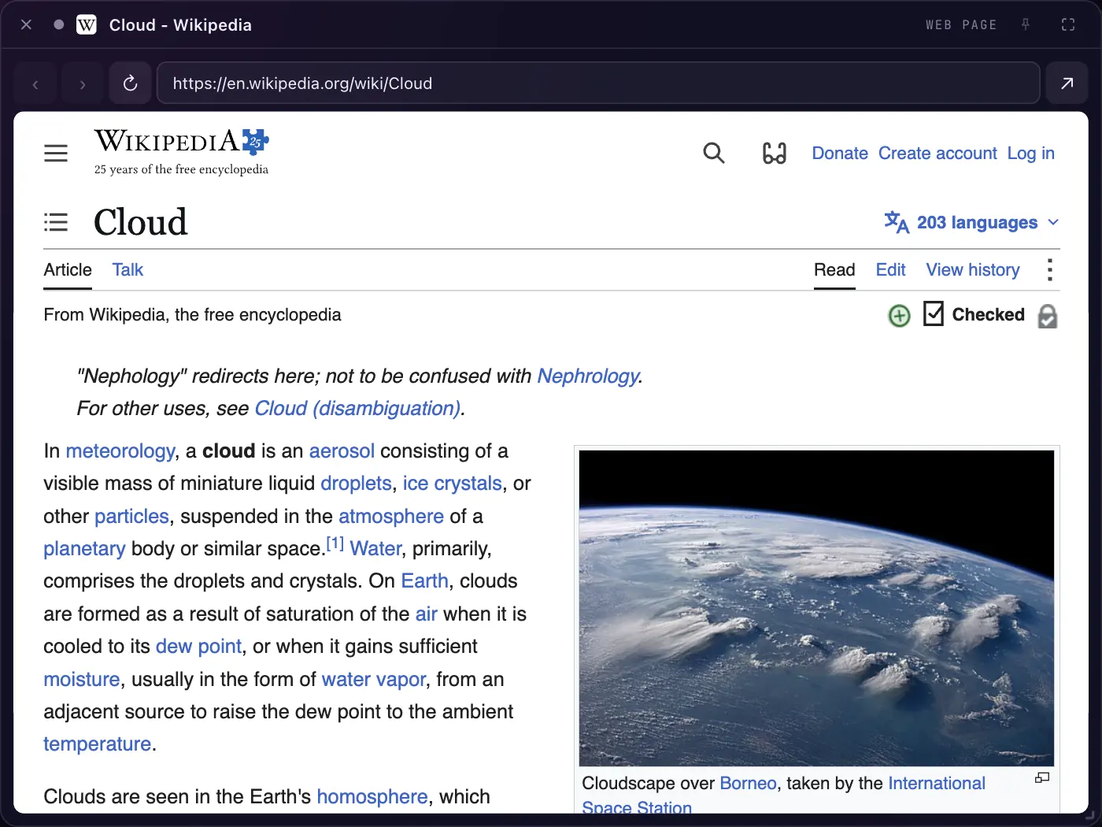The image size is (1102, 827).
Task: Open the more options vertical dots menu
Action: pos(1049,270)
